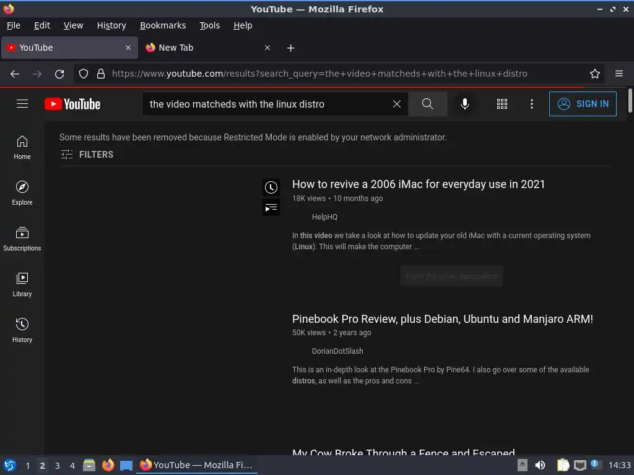Click the taskbar clock
Viewport: 634px width, 475px height.
(619, 465)
